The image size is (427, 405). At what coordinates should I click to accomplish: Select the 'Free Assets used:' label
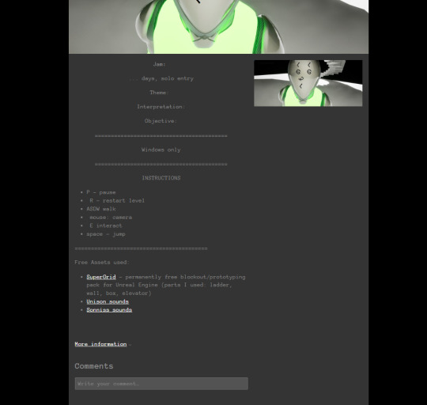[x=102, y=263]
